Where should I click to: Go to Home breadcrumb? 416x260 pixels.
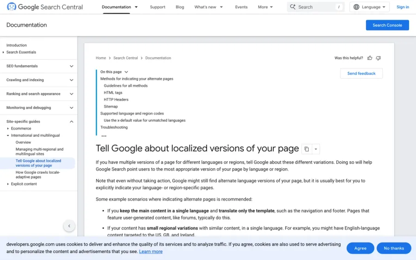pyautogui.click(x=101, y=58)
